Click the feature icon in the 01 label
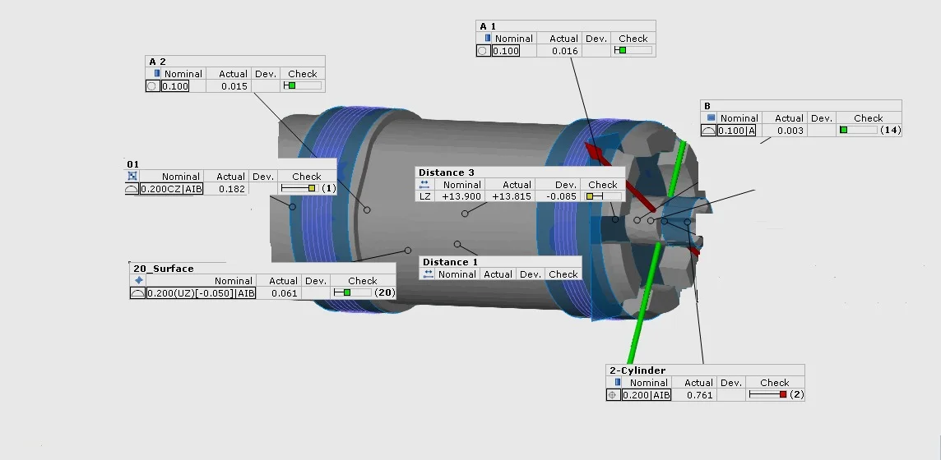941x460 pixels. (132, 177)
